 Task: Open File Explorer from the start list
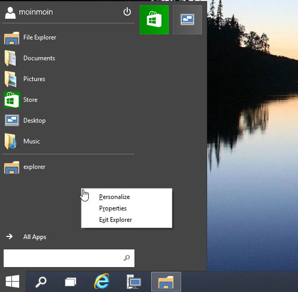point(69,37)
